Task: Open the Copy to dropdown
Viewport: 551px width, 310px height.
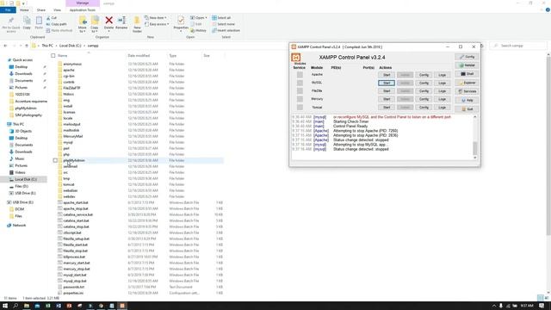Action: 95,29
